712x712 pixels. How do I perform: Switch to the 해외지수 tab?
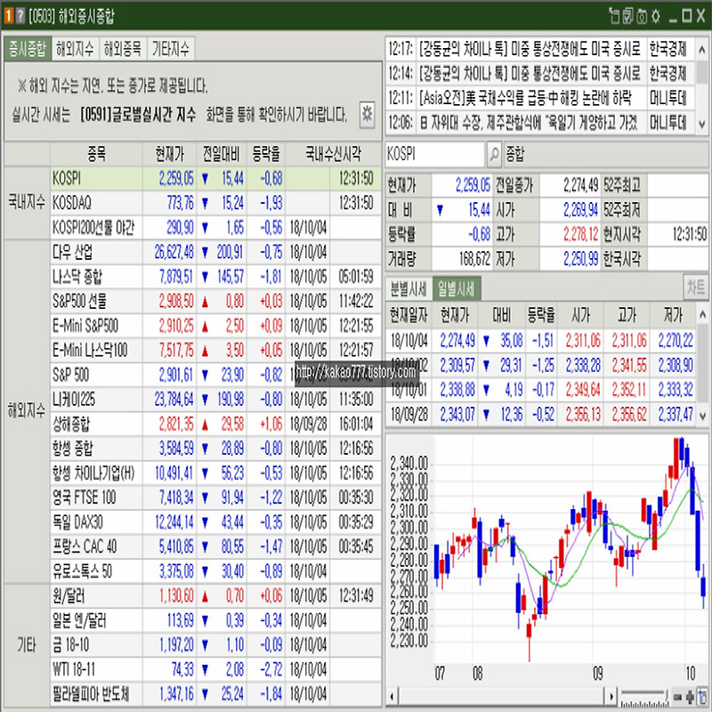pyautogui.click(x=74, y=48)
